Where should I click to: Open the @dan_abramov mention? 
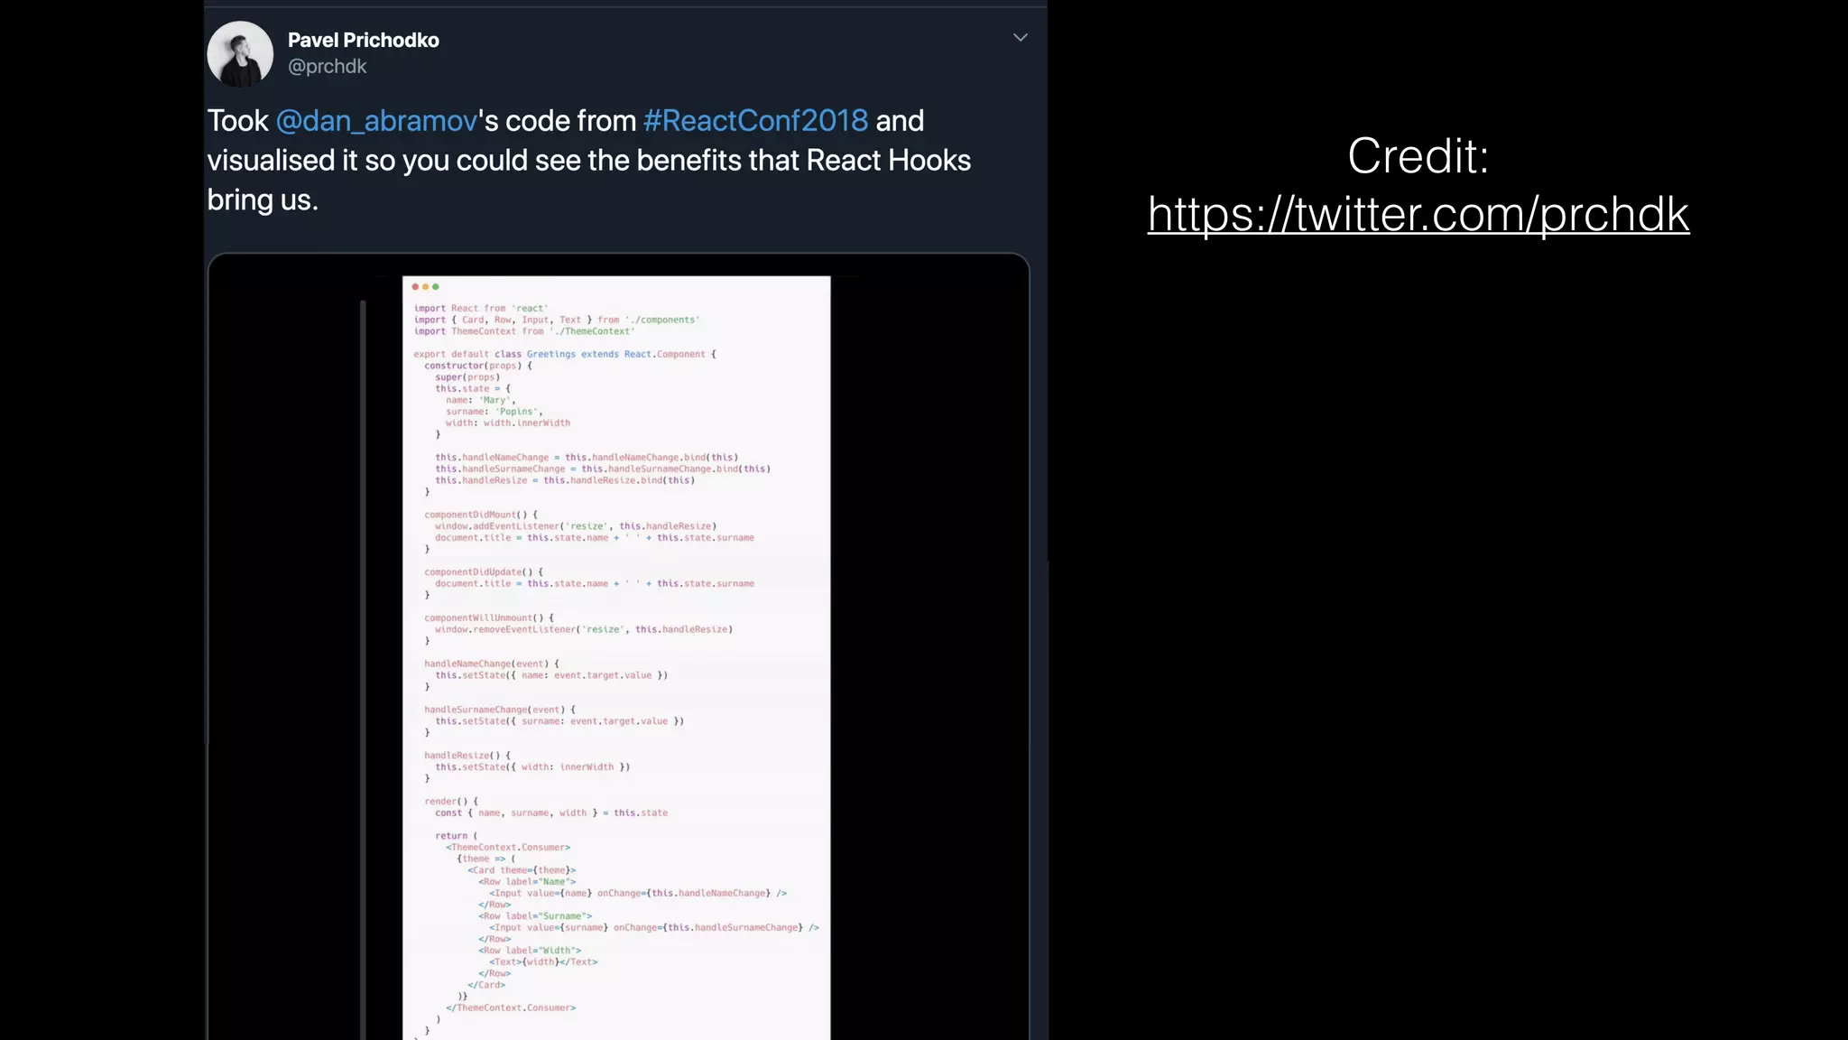point(375,121)
